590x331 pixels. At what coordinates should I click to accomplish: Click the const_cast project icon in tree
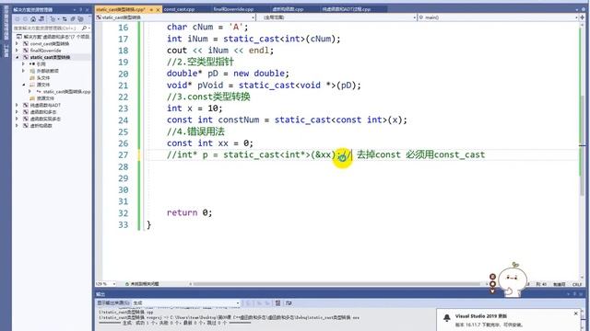click(26, 43)
